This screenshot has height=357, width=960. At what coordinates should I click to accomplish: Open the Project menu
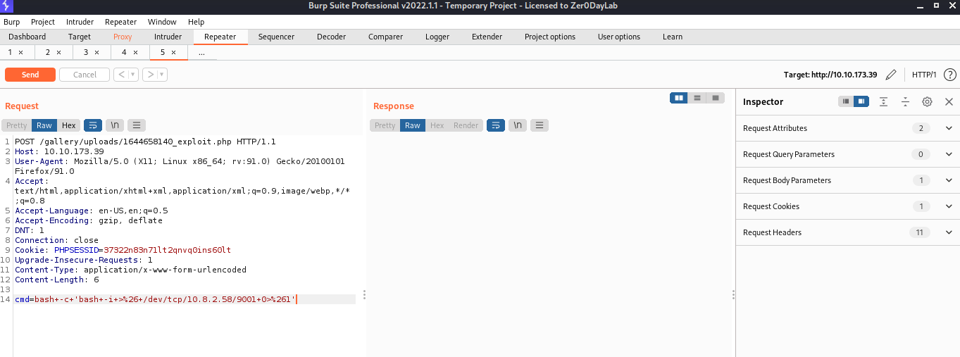pyautogui.click(x=43, y=22)
